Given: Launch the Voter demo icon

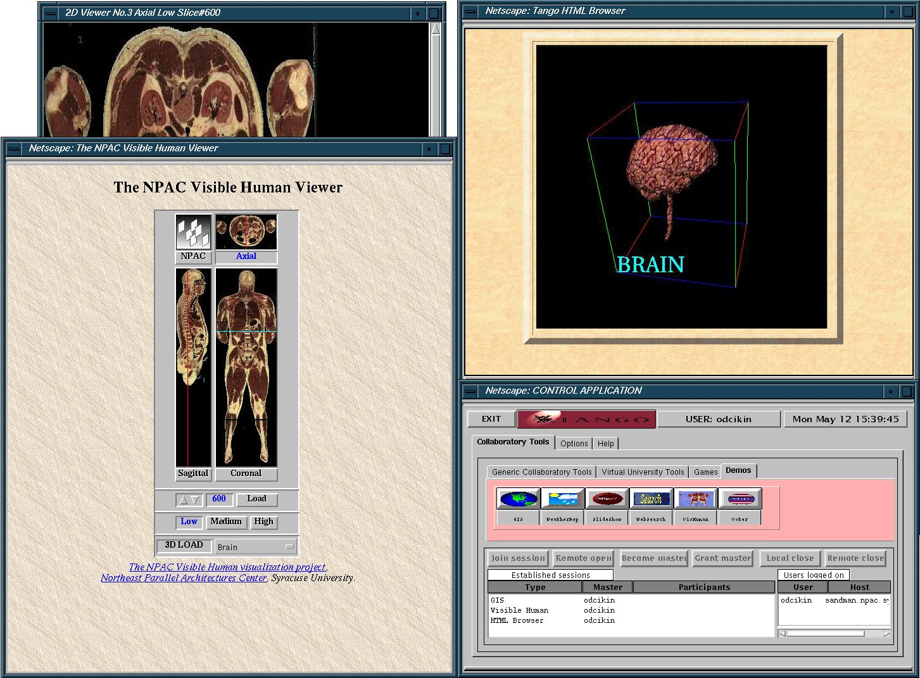Looking at the screenshot, I should tap(740, 499).
